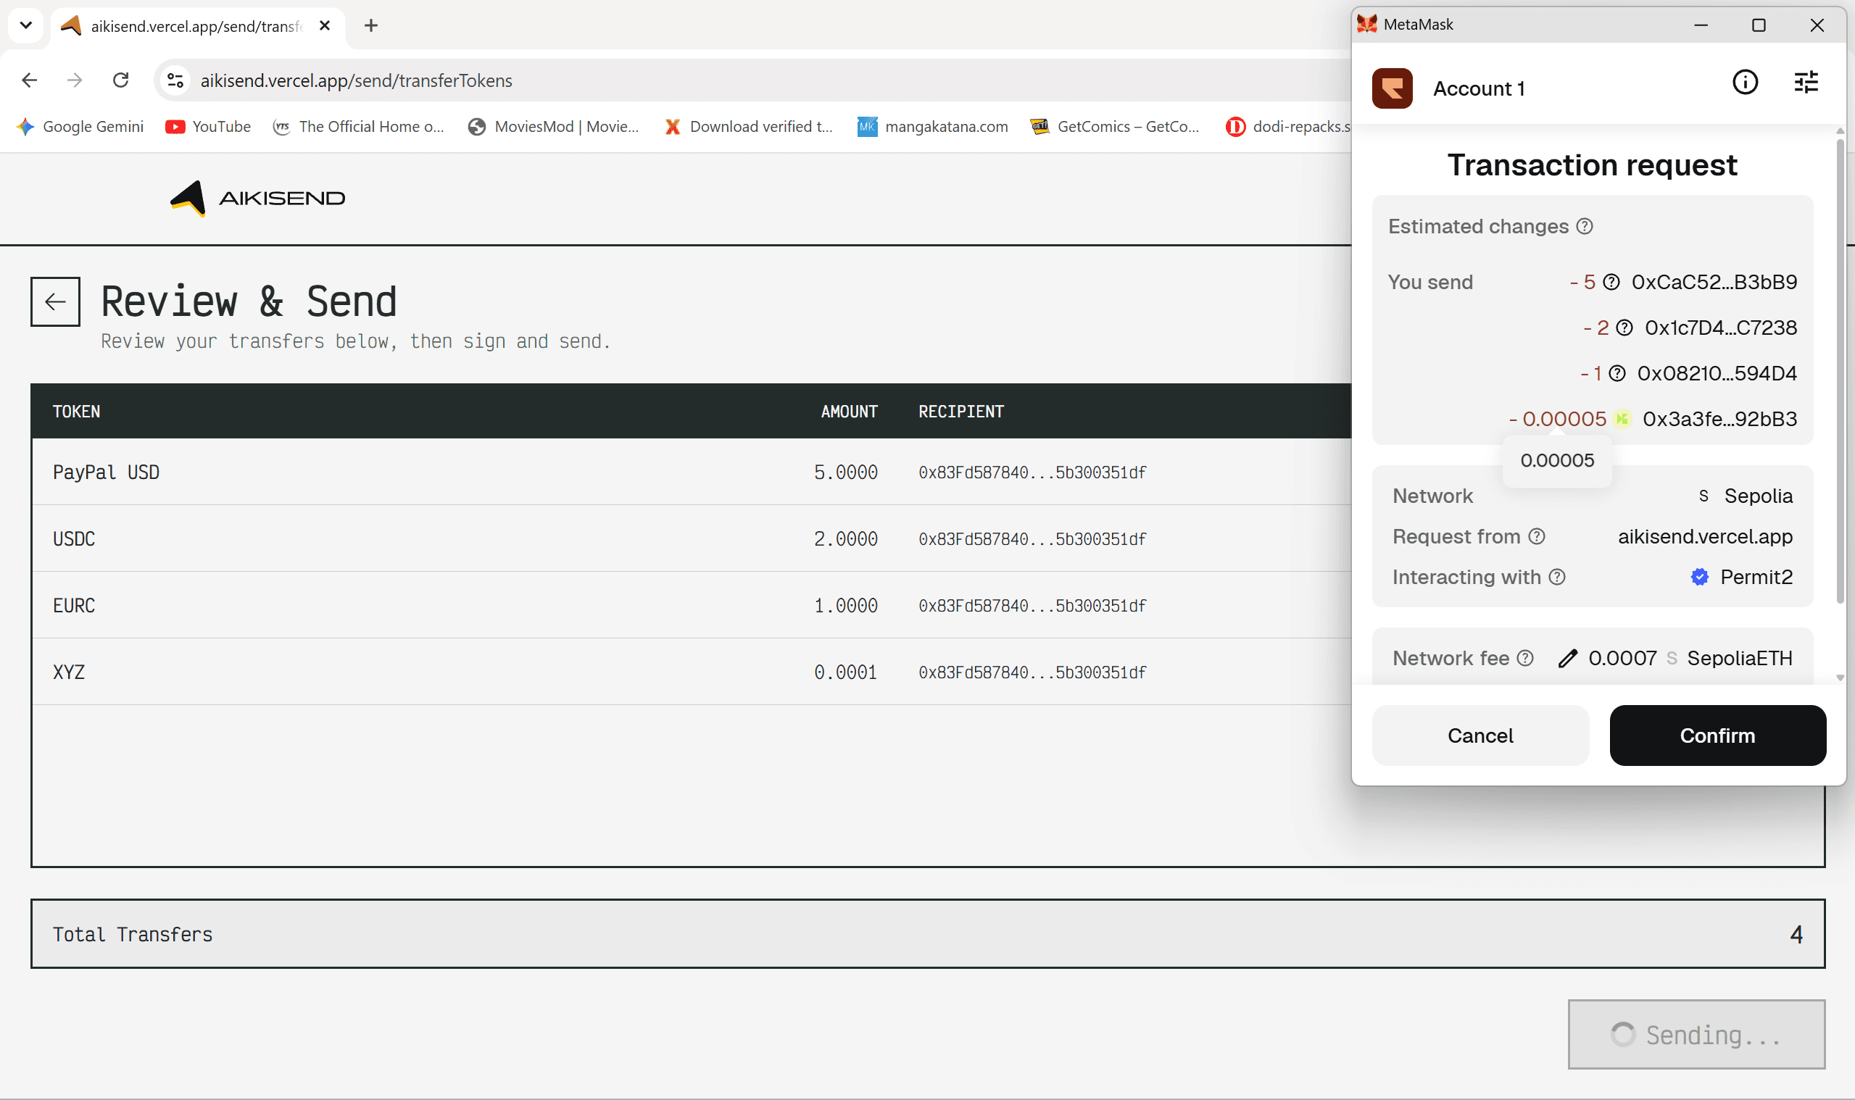The height and width of the screenshot is (1100, 1855).
Task: Click Account 1 name in MetaMask
Action: 1479,89
